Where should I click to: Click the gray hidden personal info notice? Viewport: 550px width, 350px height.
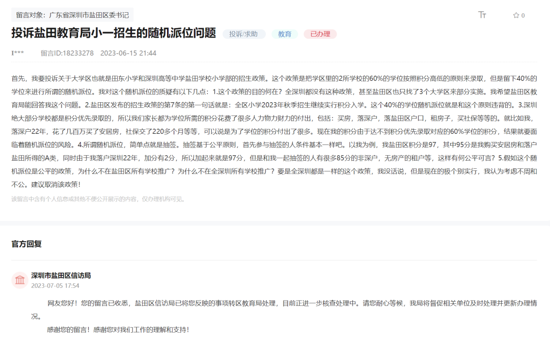99,199
